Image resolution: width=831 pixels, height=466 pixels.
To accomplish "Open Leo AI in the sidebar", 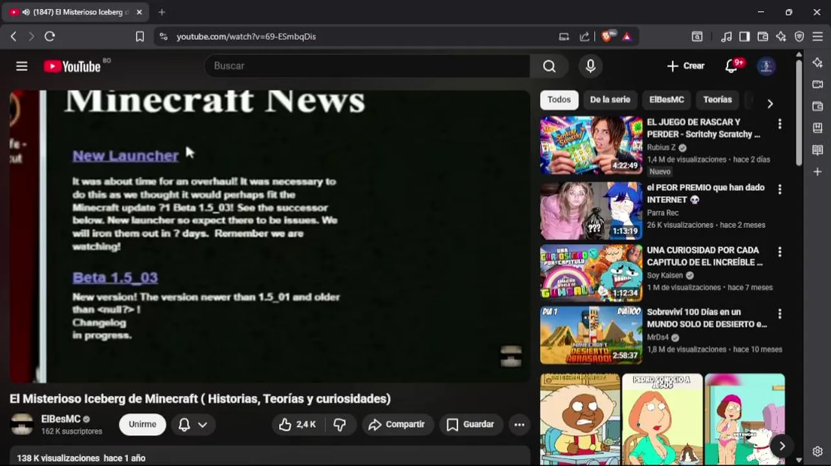I will (818, 62).
